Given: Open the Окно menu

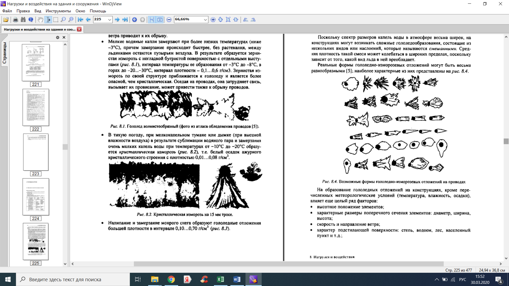Looking at the screenshot, I should (80, 11).
